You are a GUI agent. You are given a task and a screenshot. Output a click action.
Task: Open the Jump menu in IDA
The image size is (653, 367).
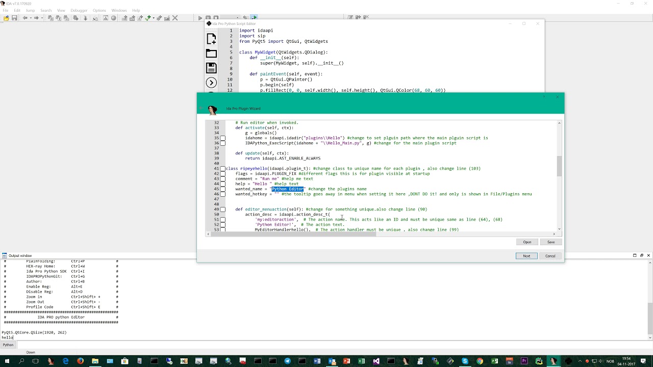point(30,10)
